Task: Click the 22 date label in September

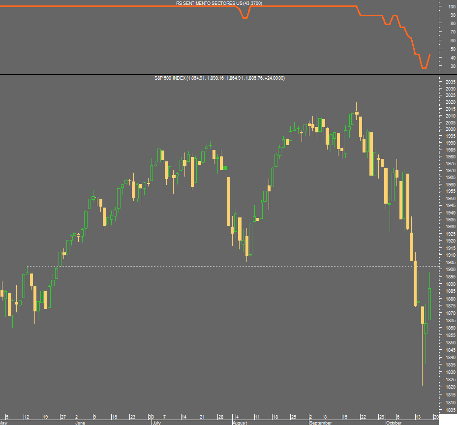Action: pos(363,417)
